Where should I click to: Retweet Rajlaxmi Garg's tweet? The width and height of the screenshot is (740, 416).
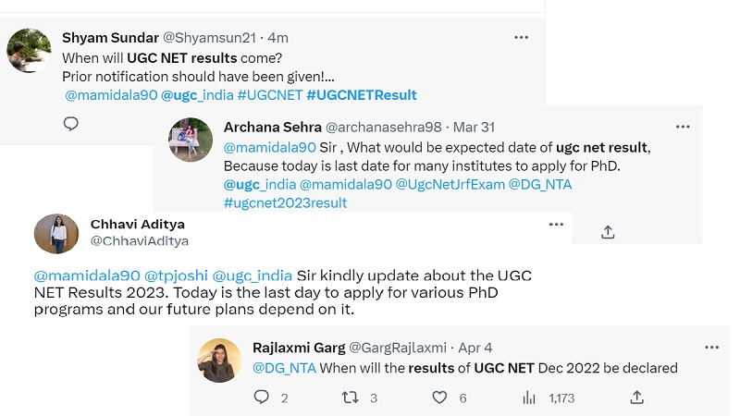pyautogui.click(x=351, y=398)
